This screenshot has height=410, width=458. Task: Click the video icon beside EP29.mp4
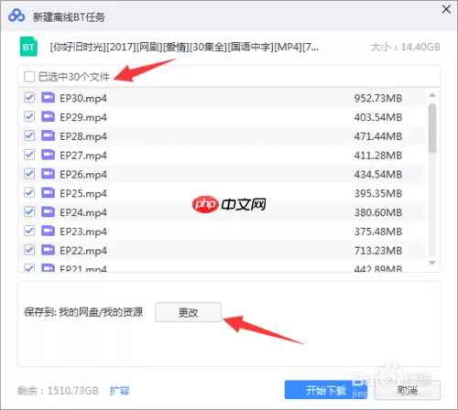(48, 117)
